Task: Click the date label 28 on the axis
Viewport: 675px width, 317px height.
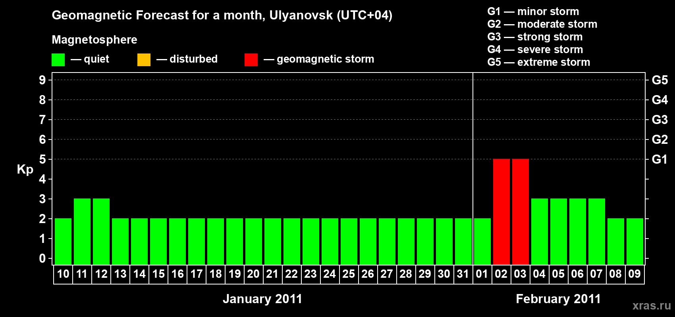Action: click(x=406, y=274)
